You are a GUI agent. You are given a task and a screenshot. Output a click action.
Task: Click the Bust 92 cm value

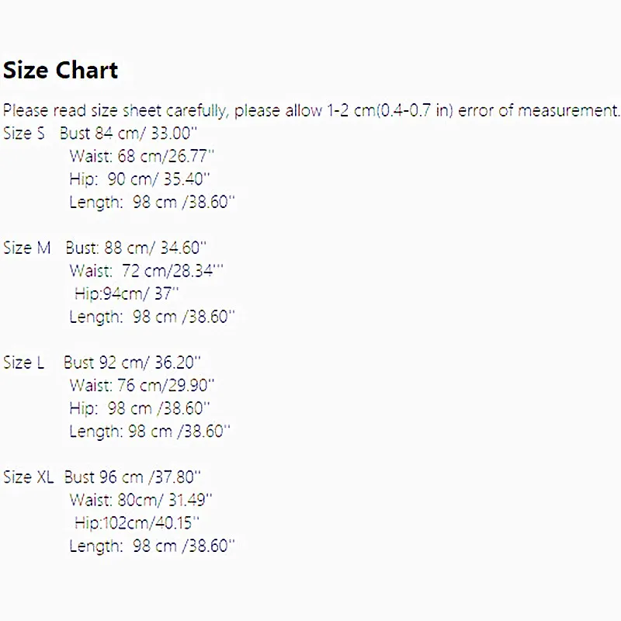[x=132, y=362]
